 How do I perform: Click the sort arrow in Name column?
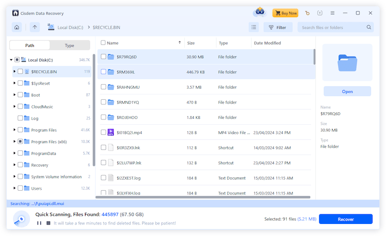click(179, 42)
